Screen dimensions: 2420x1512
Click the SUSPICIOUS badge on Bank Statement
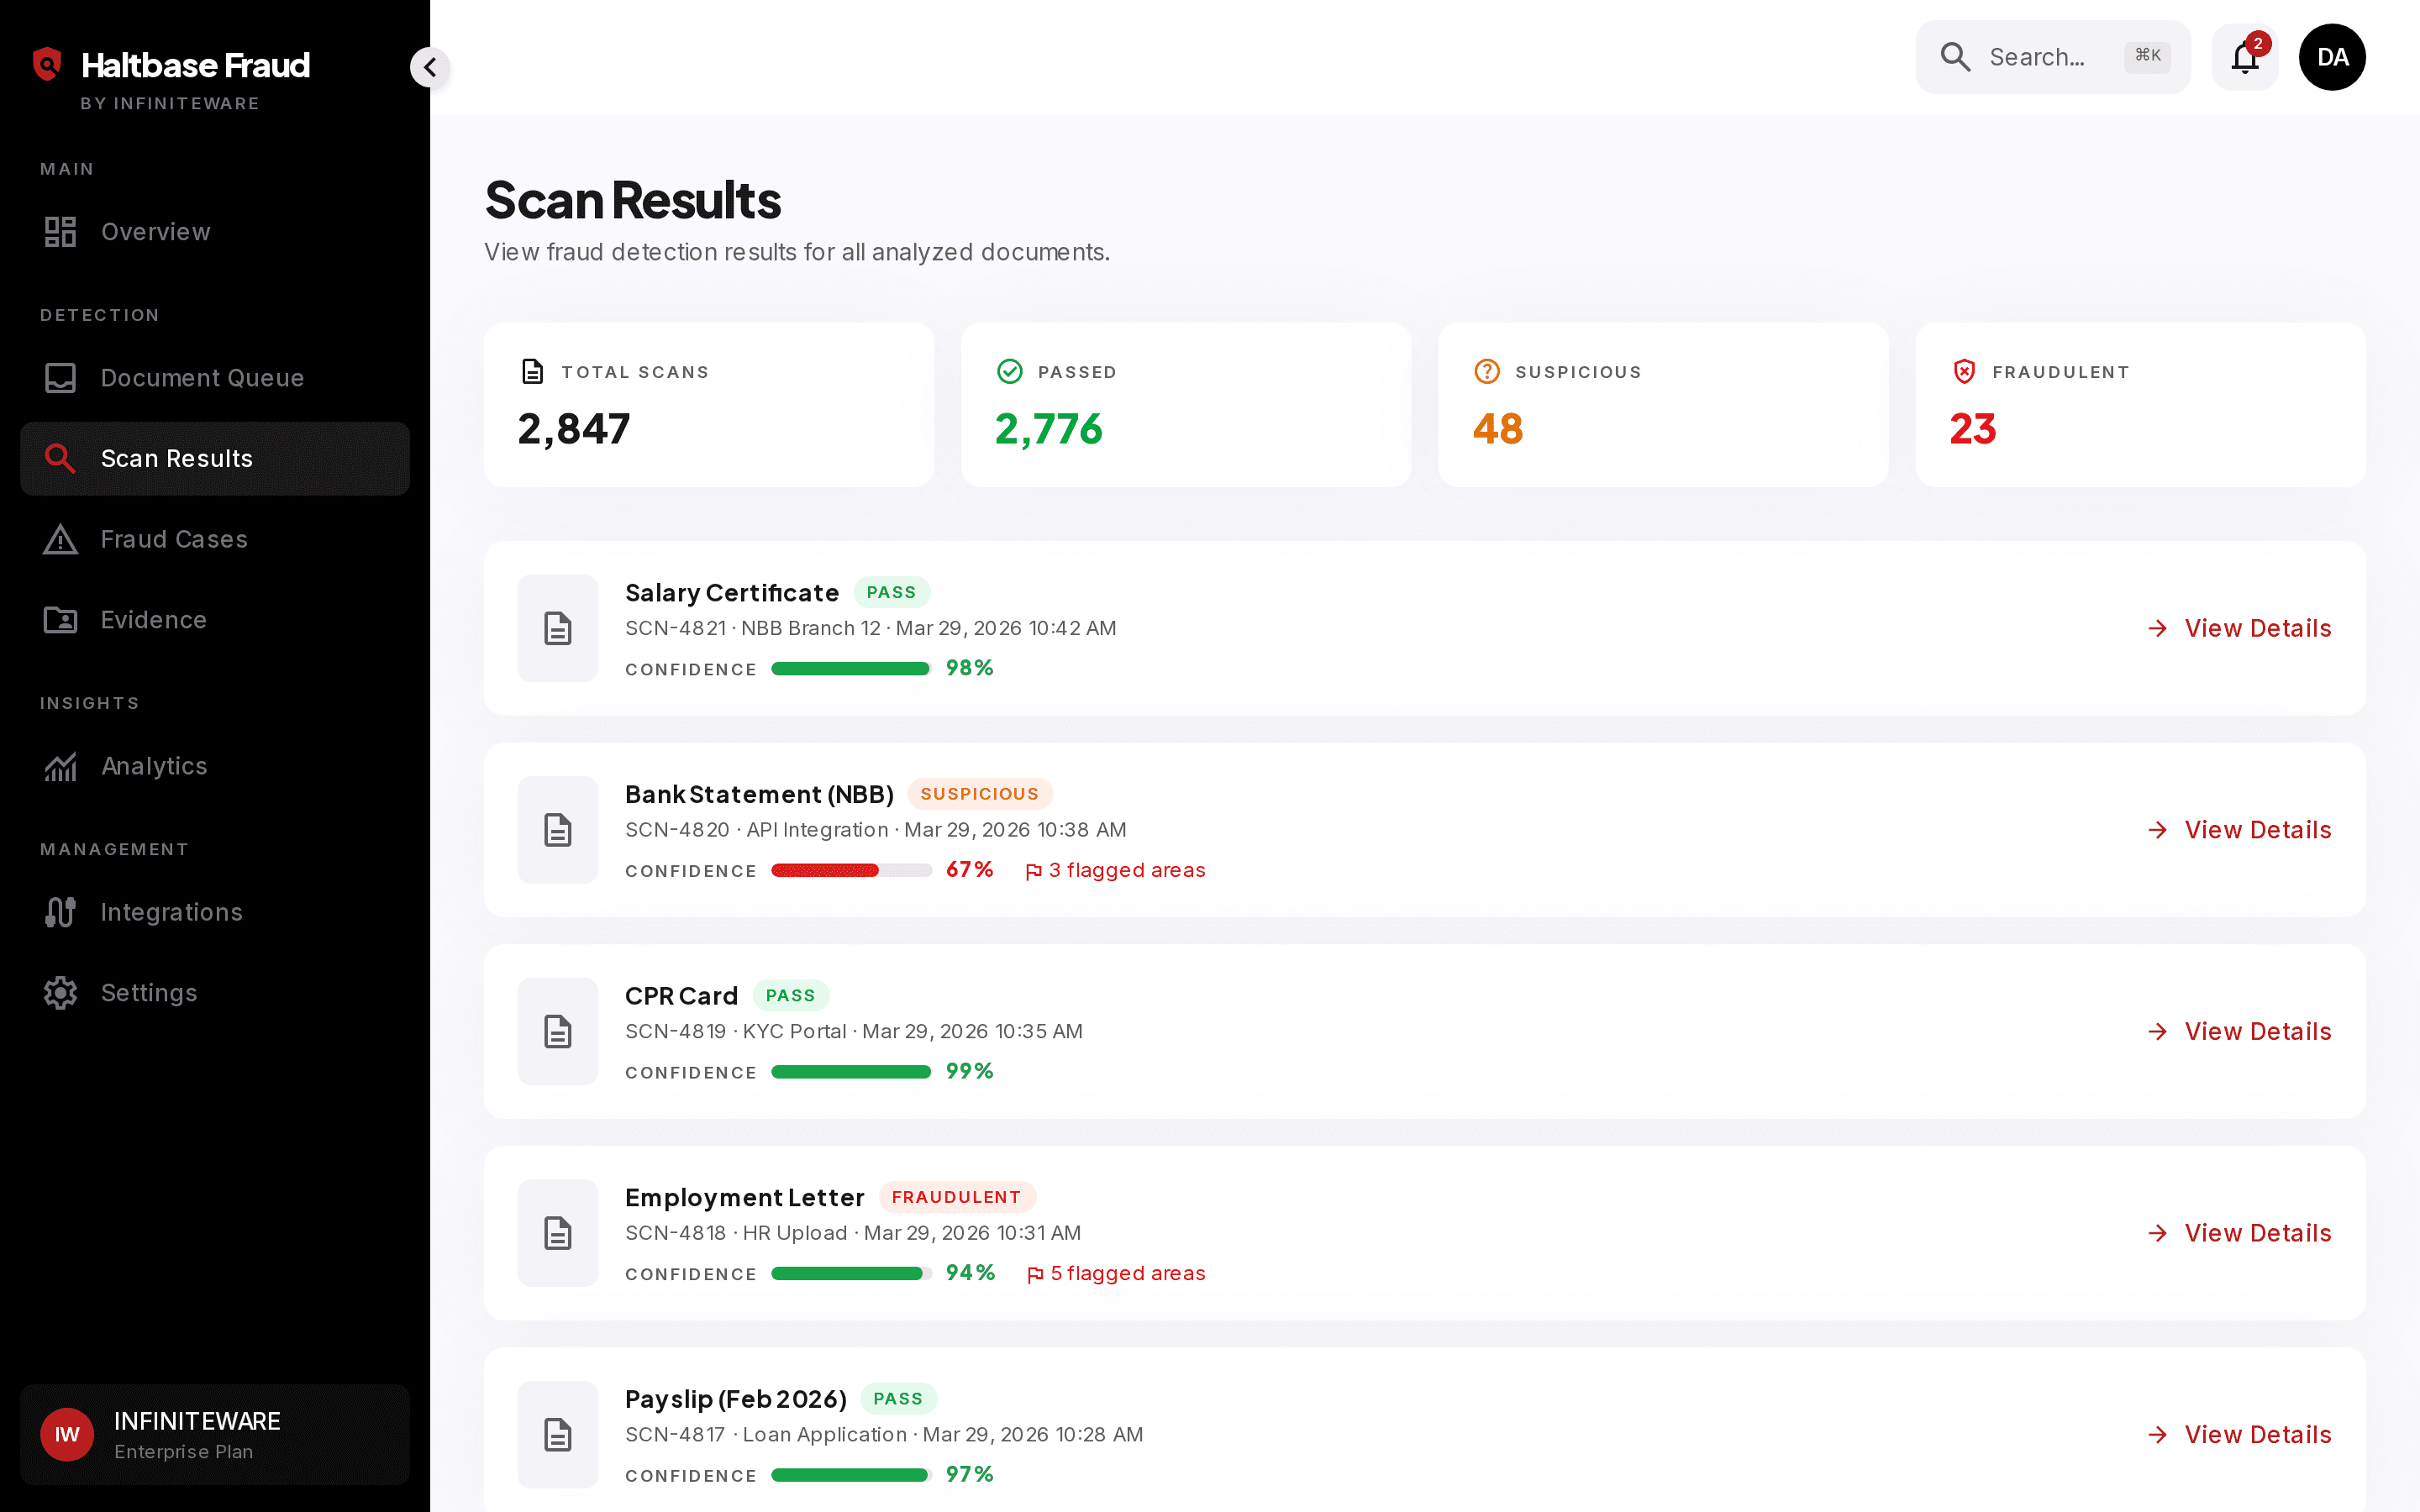point(979,794)
